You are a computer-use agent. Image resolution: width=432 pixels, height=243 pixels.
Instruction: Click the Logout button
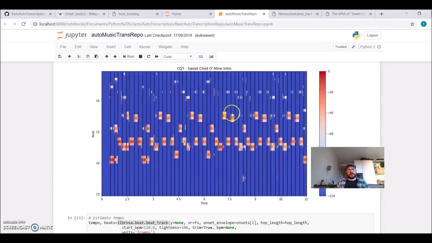tap(373, 35)
